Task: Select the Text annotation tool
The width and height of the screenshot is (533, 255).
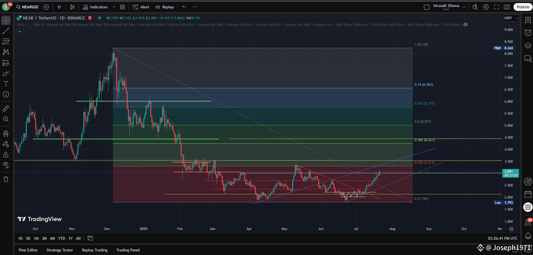Action: pos(6,84)
